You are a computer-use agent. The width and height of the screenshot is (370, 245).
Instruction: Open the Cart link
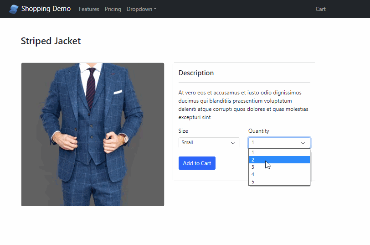point(320,9)
